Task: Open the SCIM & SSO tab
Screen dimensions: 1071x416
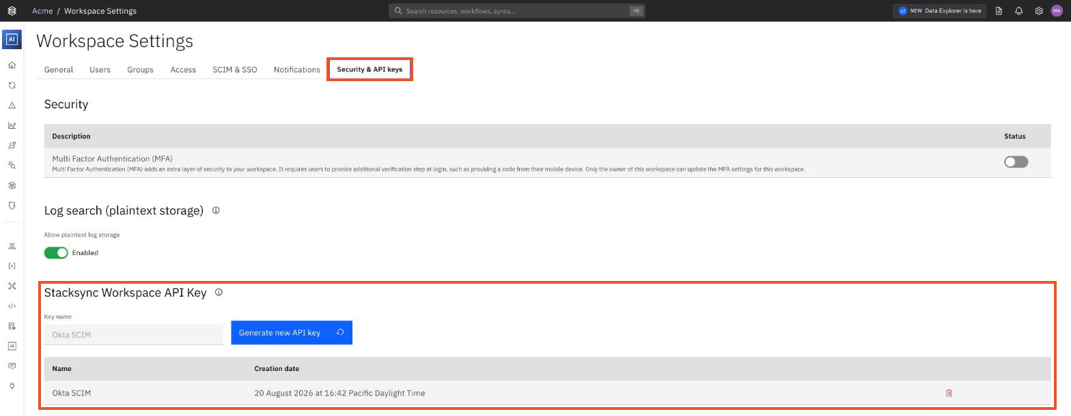Action: pyautogui.click(x=235, y=70)
